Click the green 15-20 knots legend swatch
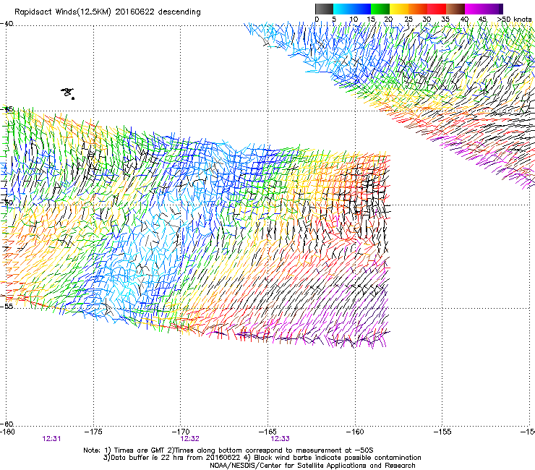This screenshot has height=470, width=535. [x=380, y=9]
